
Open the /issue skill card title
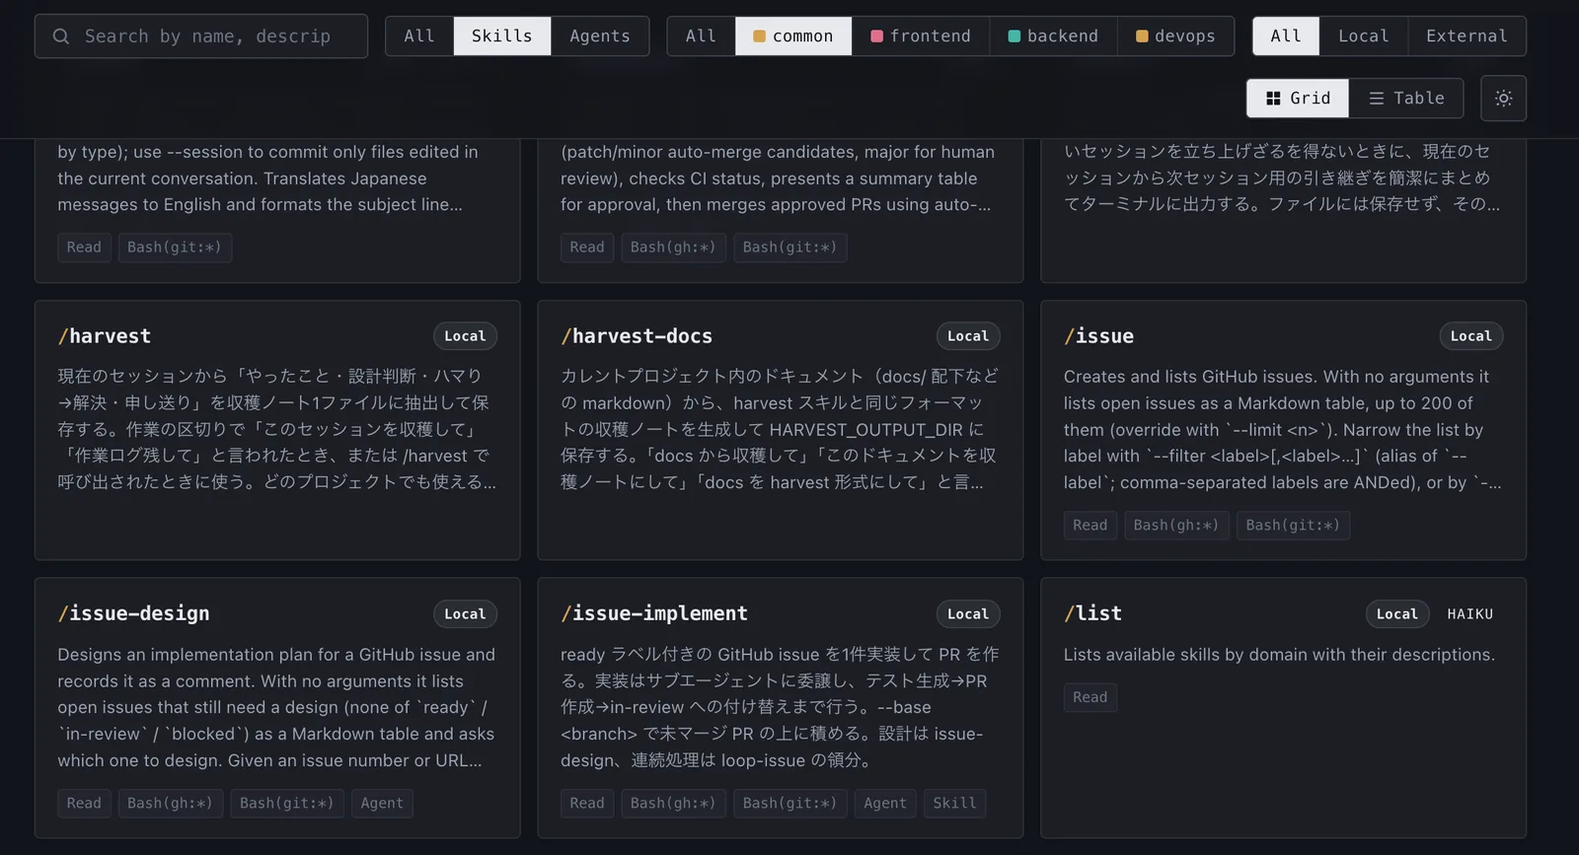(x=1098, y=336)
